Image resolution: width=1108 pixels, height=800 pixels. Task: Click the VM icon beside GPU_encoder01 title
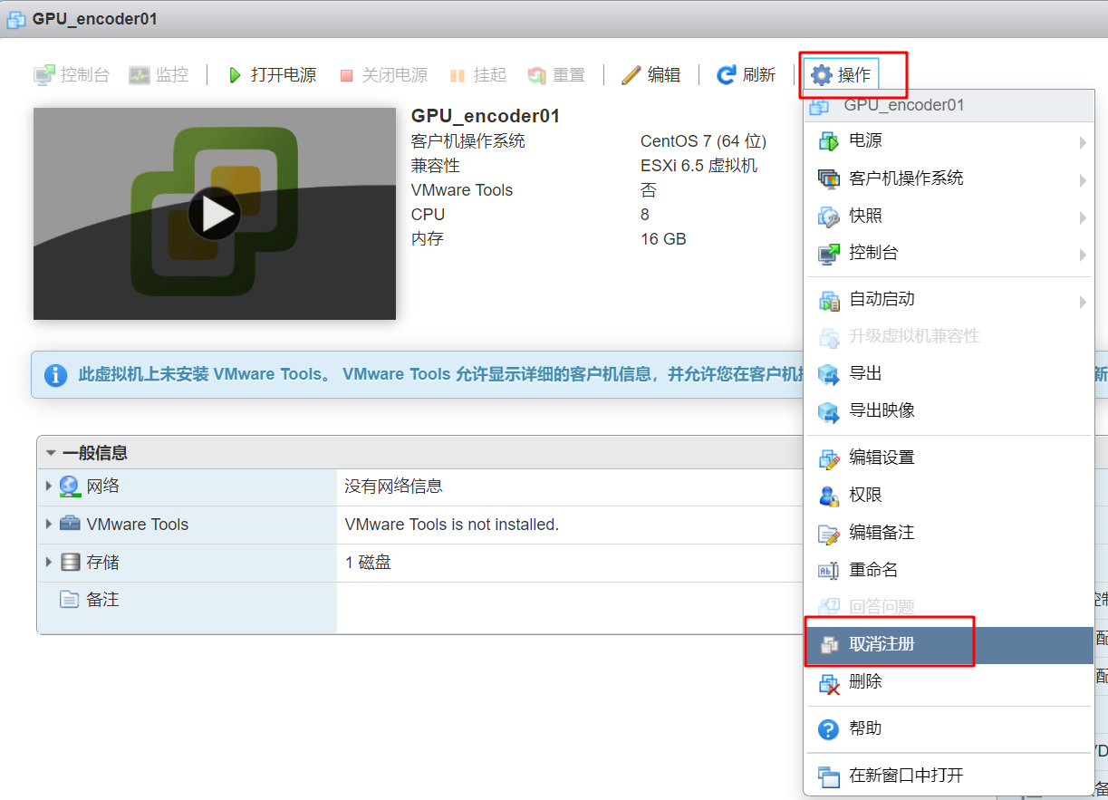point(15,19)
